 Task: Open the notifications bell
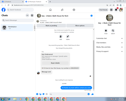tap(116, 10)
